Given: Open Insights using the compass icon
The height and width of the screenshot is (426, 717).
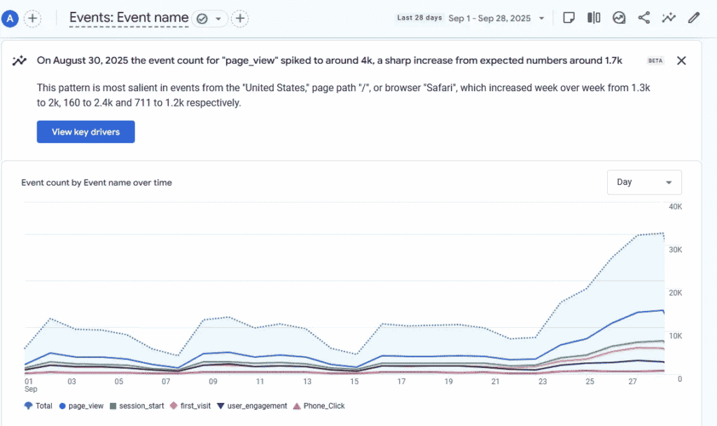Looking at the screenshot, I should (x=619, y=18).
